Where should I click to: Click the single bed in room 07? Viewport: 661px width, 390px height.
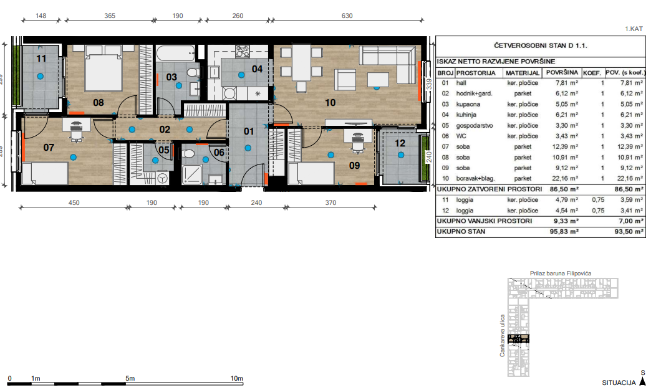(x=45, y=174)
